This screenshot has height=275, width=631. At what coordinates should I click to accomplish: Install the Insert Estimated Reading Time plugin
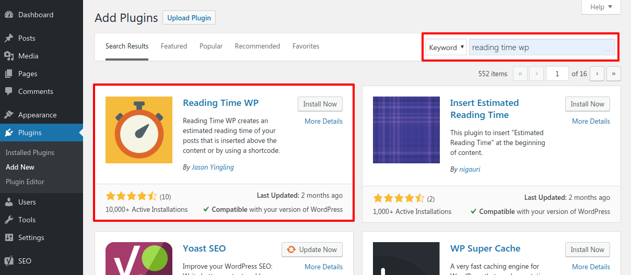click(x=588, y=104)
